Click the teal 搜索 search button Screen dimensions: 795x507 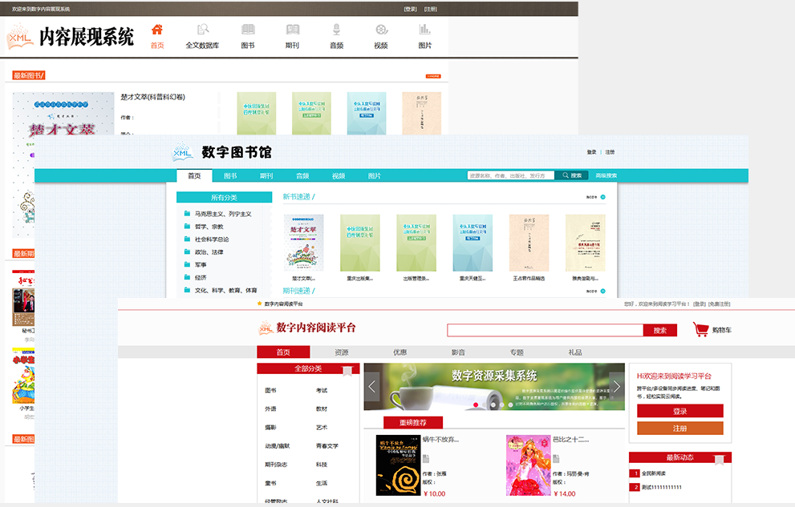pos(571,175)
